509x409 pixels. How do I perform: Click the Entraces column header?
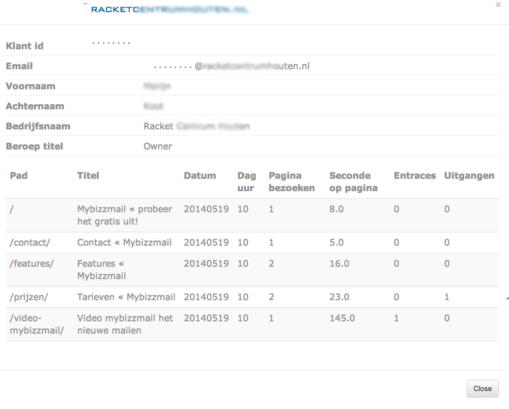[414, 176]
